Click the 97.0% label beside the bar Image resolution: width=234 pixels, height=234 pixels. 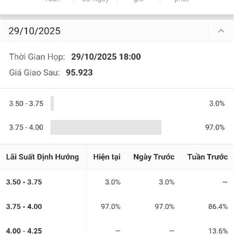[x=215, y=127]
